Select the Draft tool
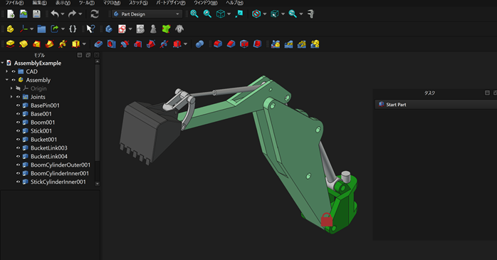 point(244,43)
